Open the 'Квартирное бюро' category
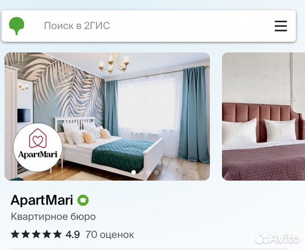 (x=53, y=217)
